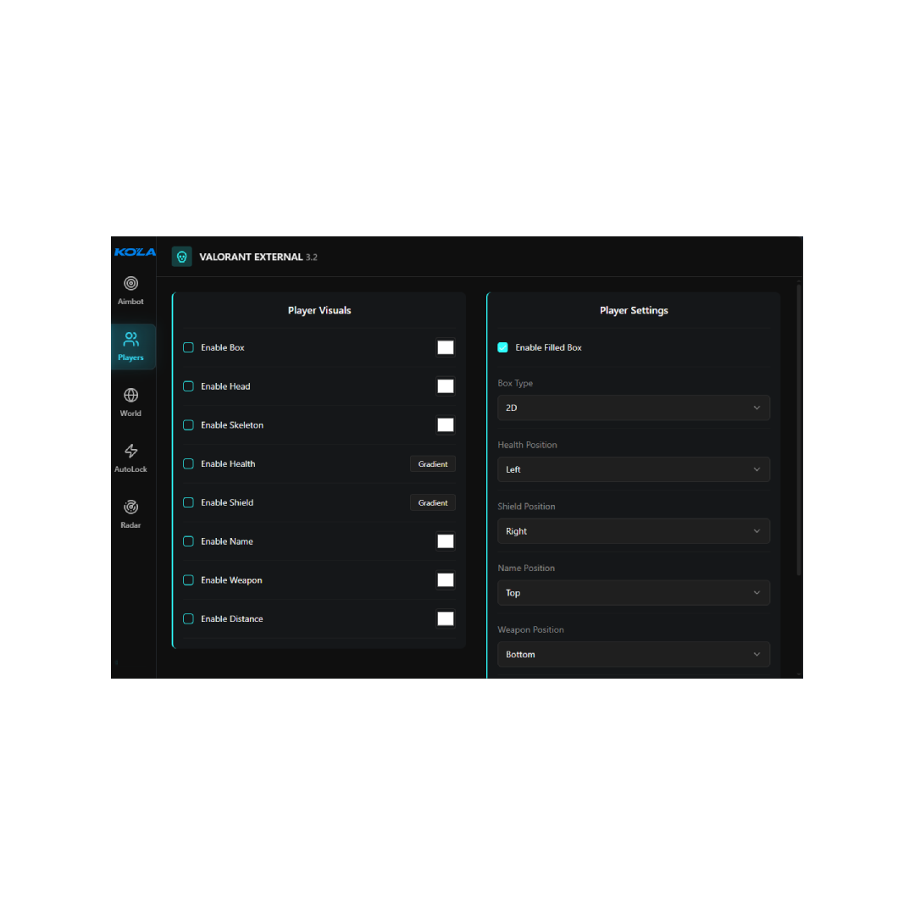Image resolution: width=915 pixels, height=915 pixels.
Task: Toggle the Enable Skeleton checkbox
Action: [x=188, y=425]
